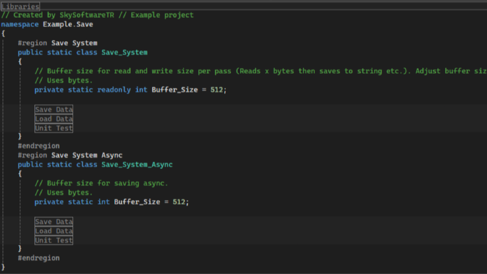Expand Save Data region in Save_System class
The image size is (487, 274).
tap(53, 109)
